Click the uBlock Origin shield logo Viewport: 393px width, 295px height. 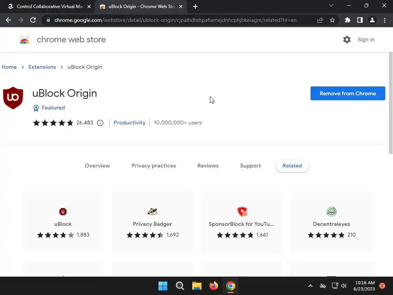click(x=13, y=98)
